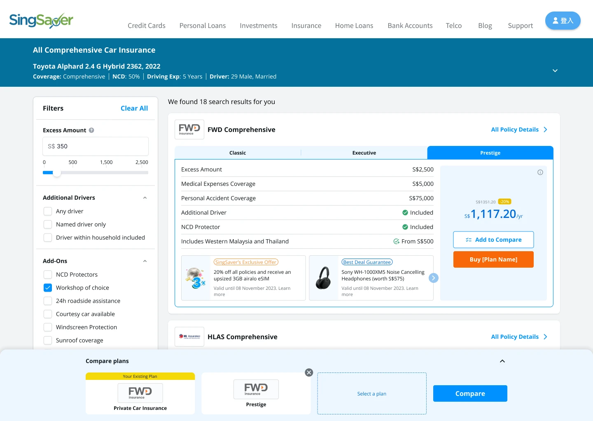Check the Any driver option

tap(48, 211)
